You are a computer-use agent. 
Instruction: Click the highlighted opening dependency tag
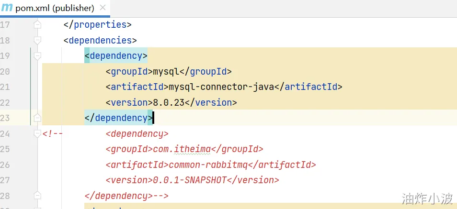click(116, 56)
